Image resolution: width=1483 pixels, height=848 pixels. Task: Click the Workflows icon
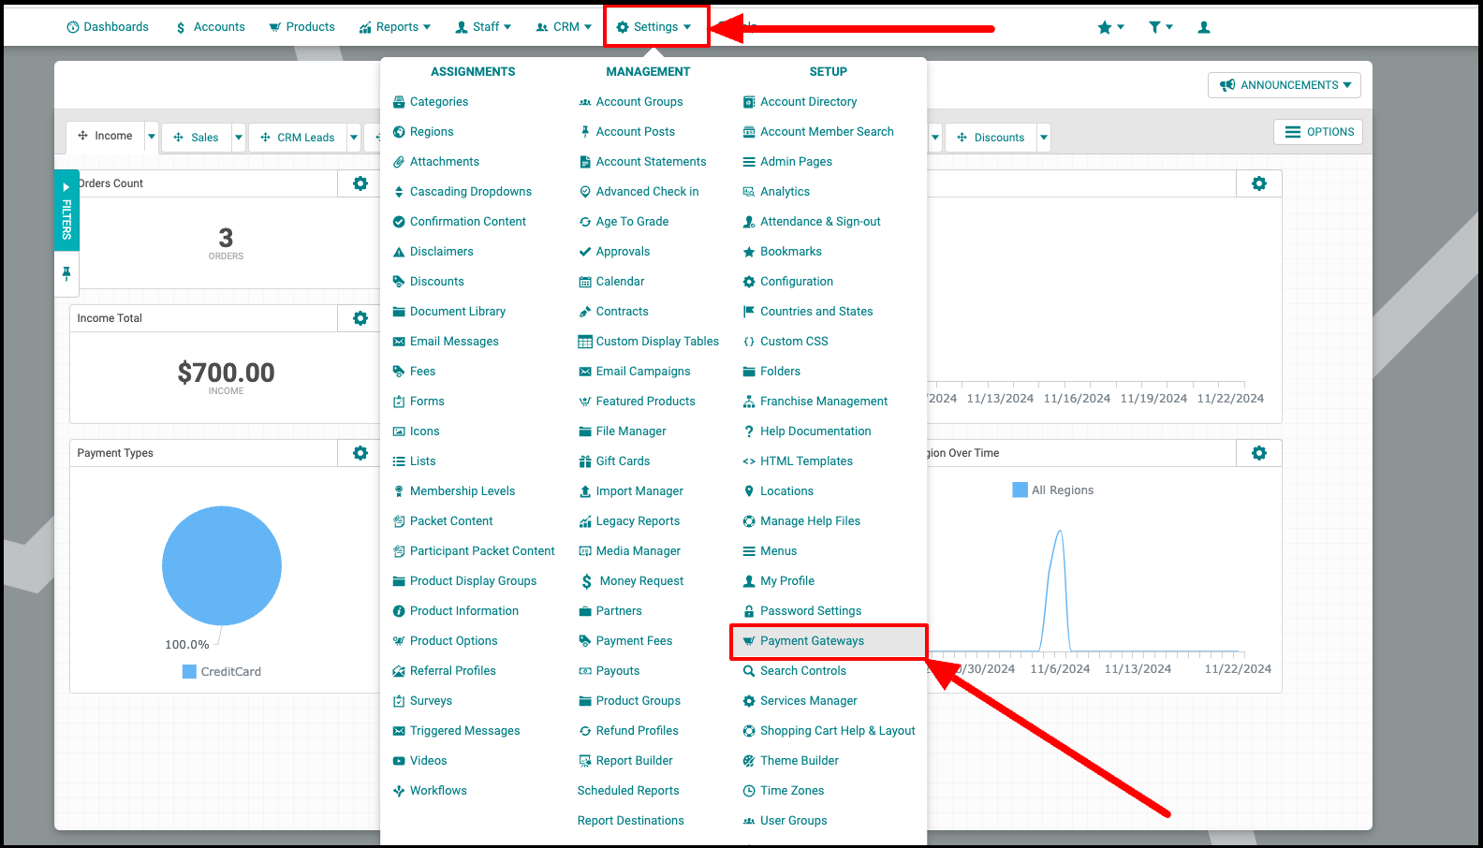tap(399, 791)
